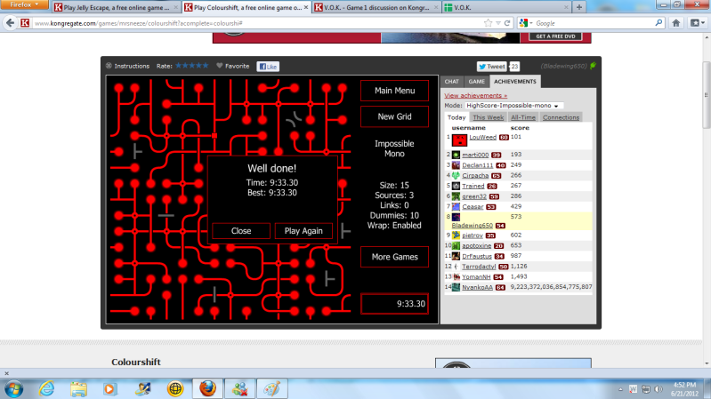Open Windows Explorer folder taskbar icon
711x399 pixels.
79,389
